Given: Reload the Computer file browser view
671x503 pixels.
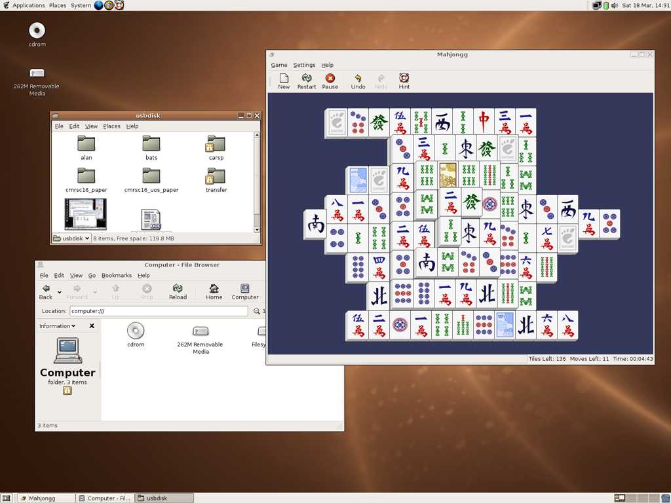Looking at the screenshot, I should click(178, 291).
